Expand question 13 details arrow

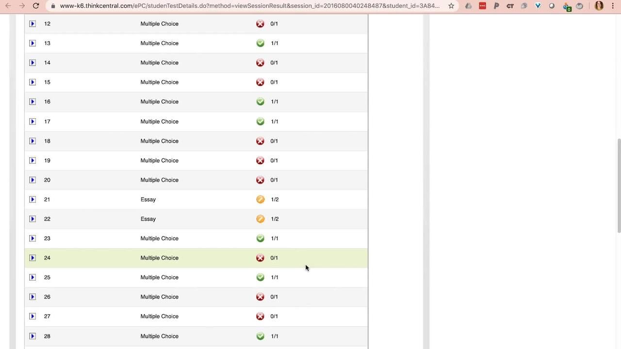(x=33, y=43)
